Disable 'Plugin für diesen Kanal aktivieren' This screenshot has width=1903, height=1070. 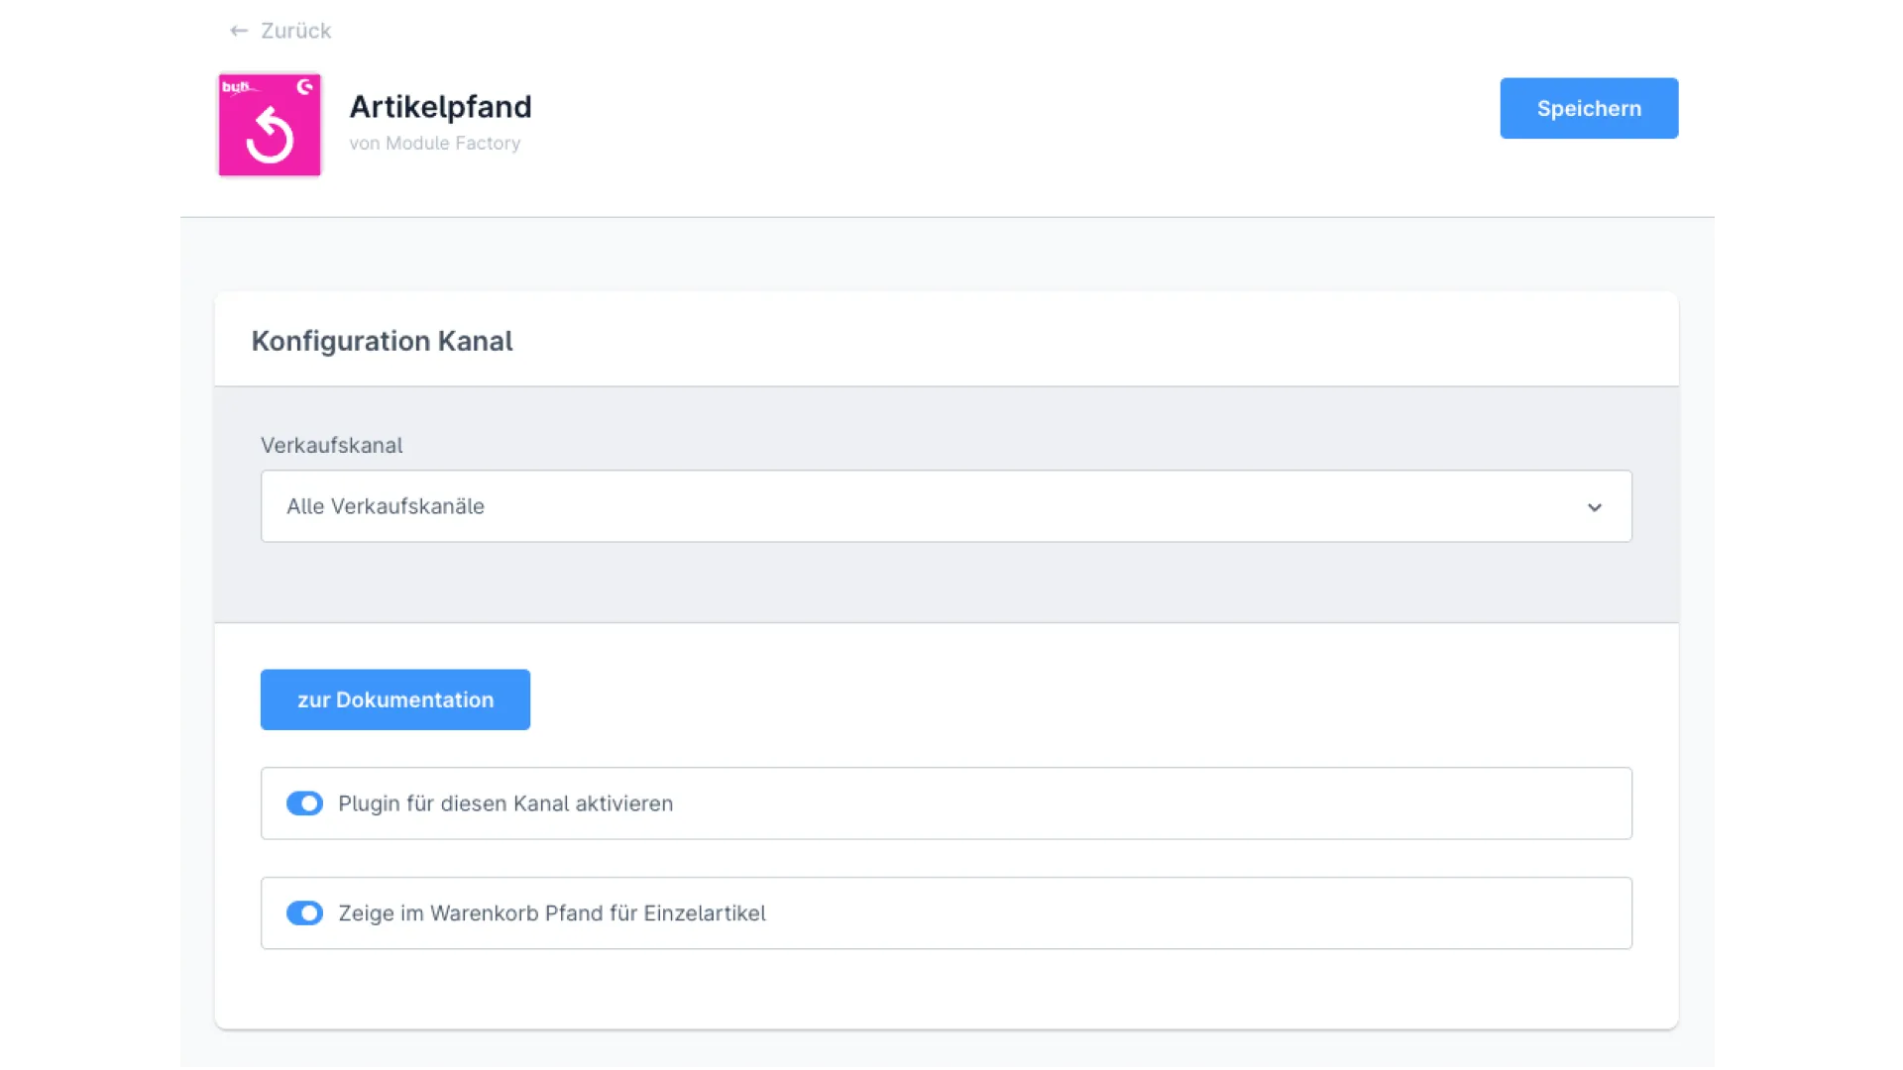pos(305,803)
